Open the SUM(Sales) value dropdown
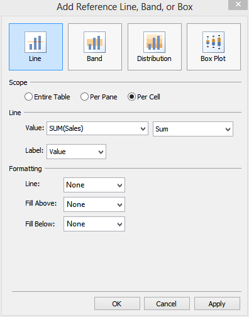The height and width of the screenshot is (317, 249). (97, 128)
